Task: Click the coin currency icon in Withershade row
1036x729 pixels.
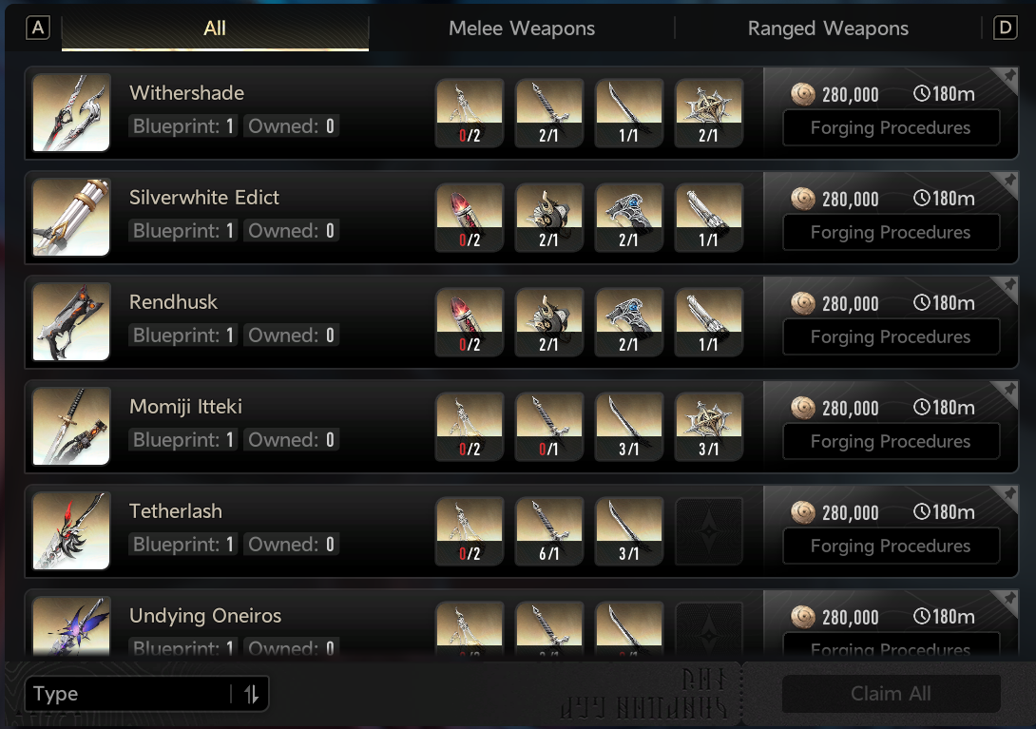Action: point(803,94)
